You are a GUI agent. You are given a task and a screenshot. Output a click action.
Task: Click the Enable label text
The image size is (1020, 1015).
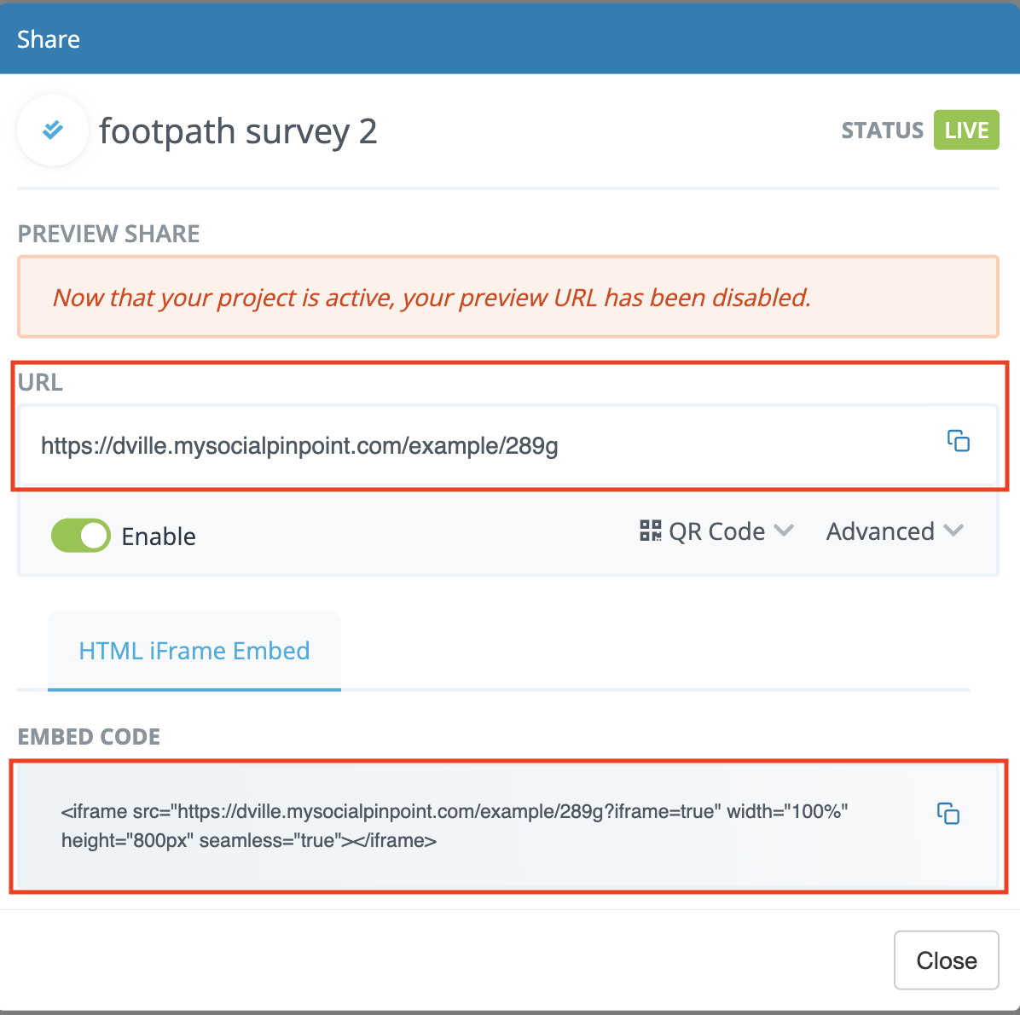point(159,536)
